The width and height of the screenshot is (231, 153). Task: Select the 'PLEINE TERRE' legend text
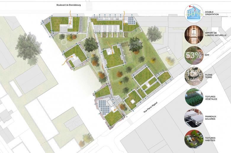[x=210, y=76]
